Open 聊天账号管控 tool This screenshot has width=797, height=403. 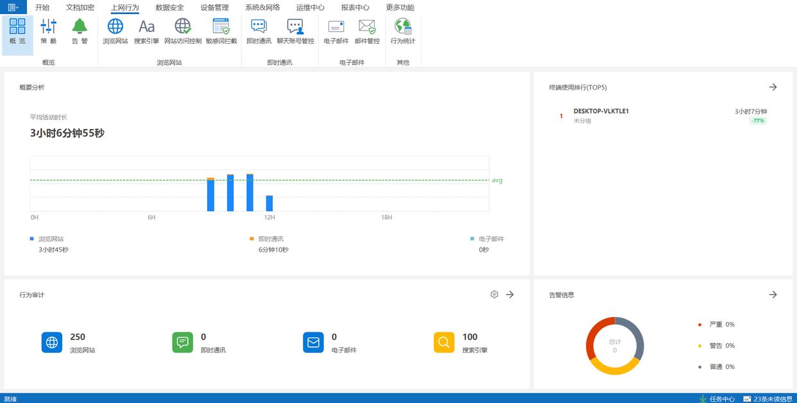(x=295, y=31)
